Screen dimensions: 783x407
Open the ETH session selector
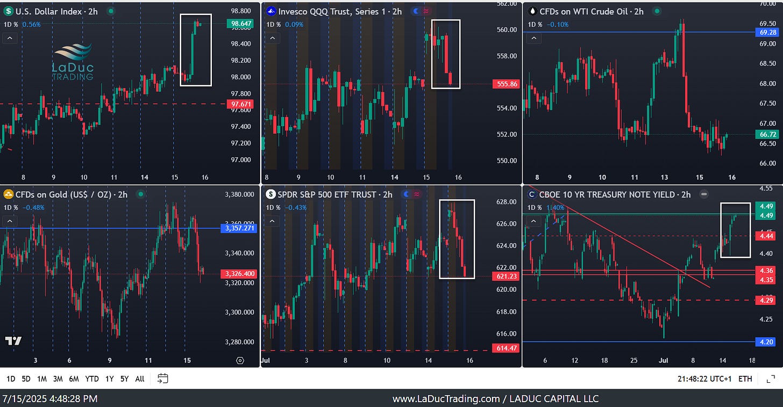pos(745,379)
